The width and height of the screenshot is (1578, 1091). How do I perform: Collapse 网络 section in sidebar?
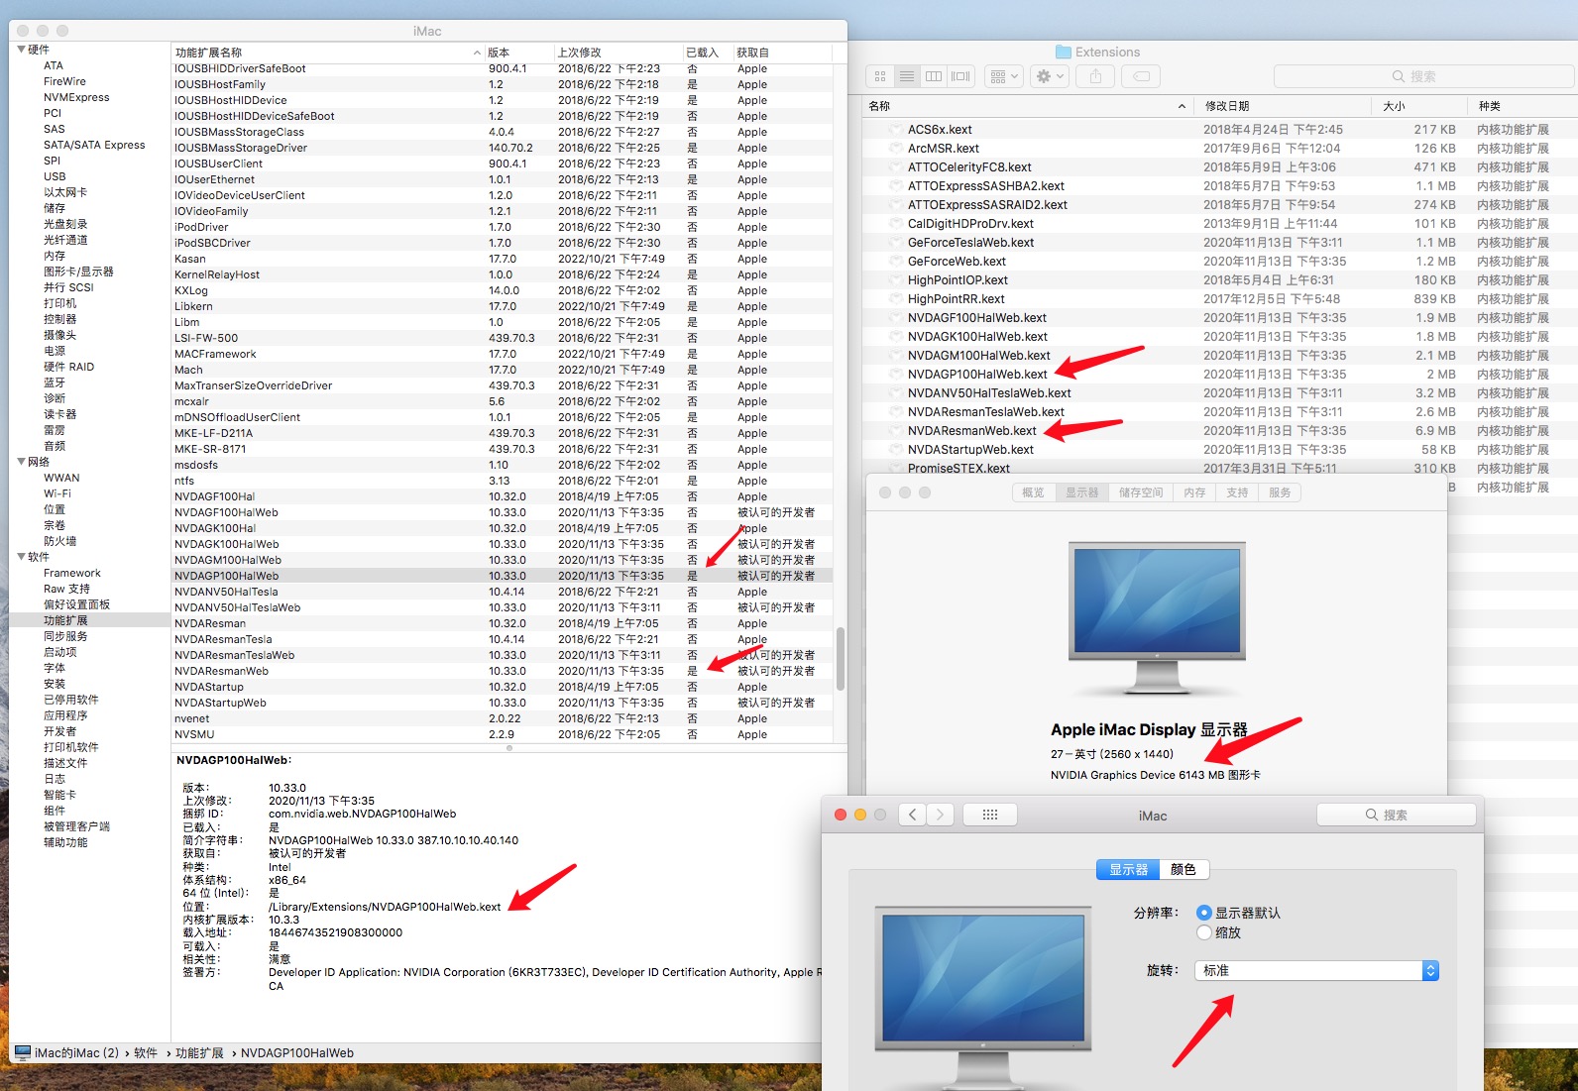(22, 462)
